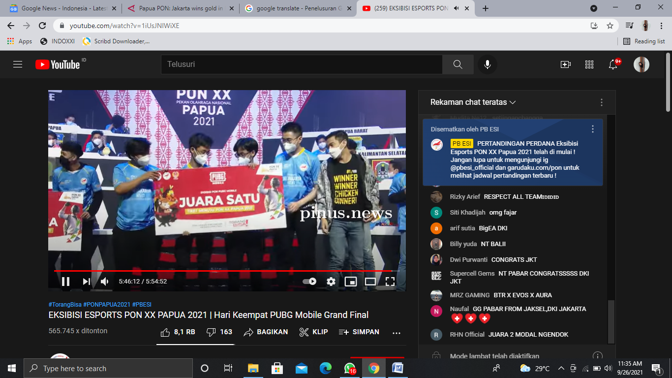Viewport: 672px width, 378px height.
Task: Open the #PONPAPUA2021 hashtag
Action: point(107,305)
